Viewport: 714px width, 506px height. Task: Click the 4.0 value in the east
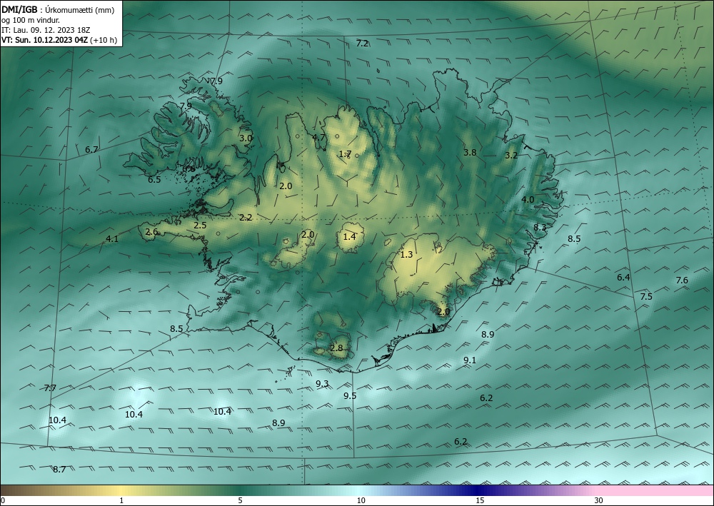pos(528,199)
